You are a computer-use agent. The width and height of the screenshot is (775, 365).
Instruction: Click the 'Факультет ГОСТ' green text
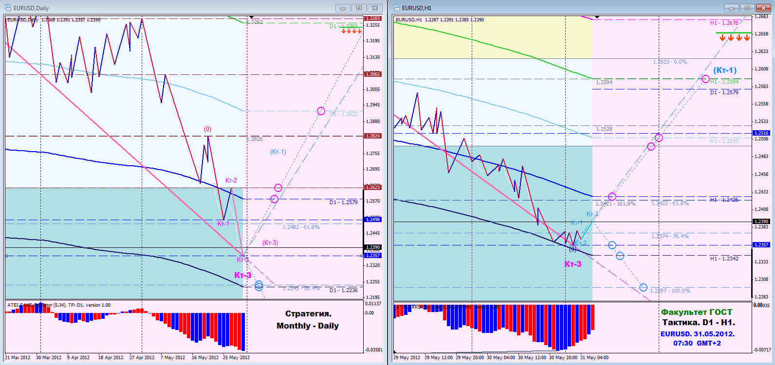point(697,313)
